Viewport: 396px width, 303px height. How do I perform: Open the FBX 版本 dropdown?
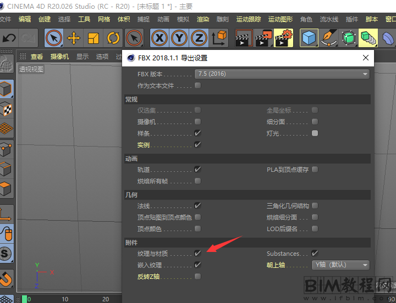coord(282,74)
